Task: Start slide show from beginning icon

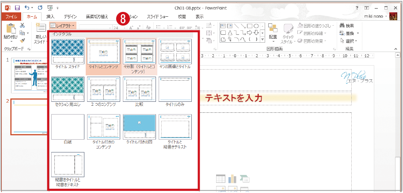Action: tap(50, 8)
